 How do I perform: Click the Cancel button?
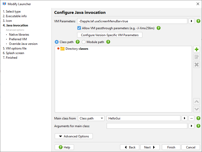click(191, 147)
